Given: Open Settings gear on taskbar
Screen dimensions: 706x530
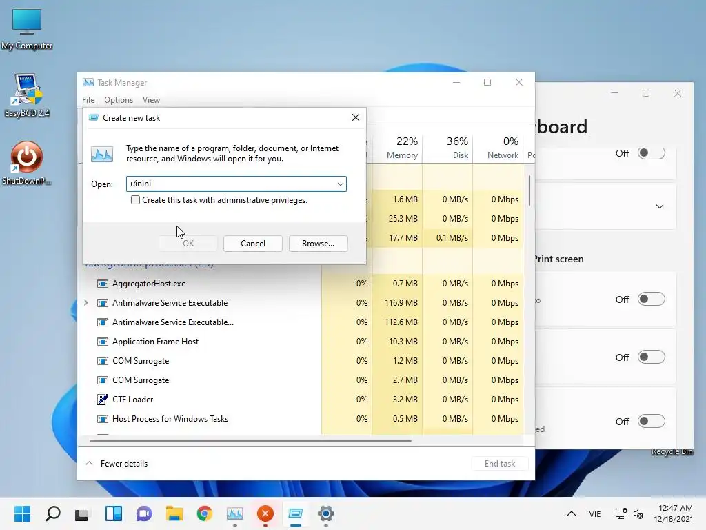Looking at the screenshot, I should pos(326,513).
